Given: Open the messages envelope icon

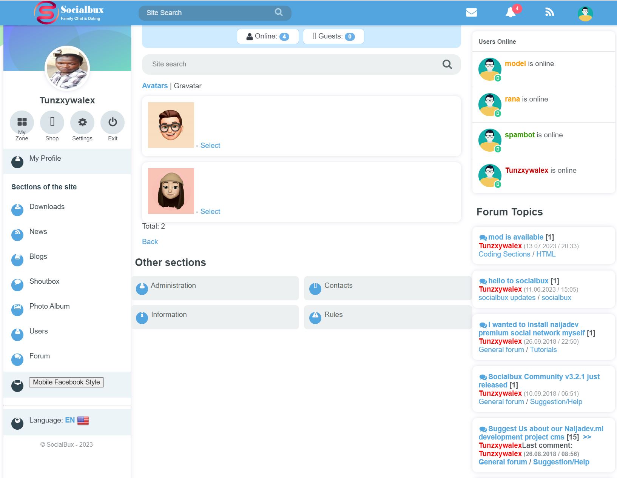Looking at the screenshot, I should pos(471,13).
